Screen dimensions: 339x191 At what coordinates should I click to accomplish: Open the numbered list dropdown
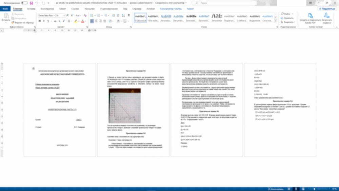(102, 15)
